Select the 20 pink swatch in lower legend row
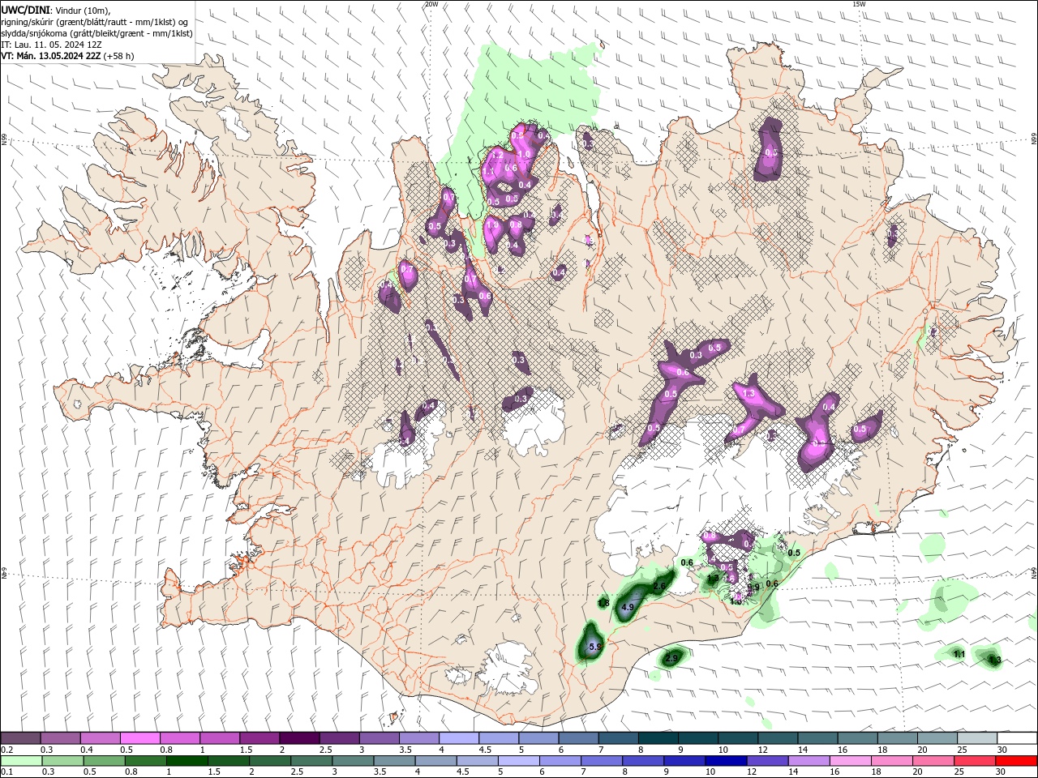The height and width of the screenshot is (778, 1038). tap(934, 761)
